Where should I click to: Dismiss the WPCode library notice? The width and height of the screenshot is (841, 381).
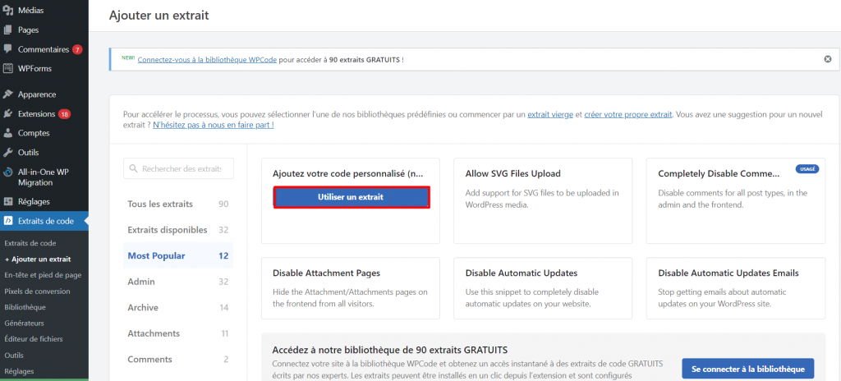827,59
